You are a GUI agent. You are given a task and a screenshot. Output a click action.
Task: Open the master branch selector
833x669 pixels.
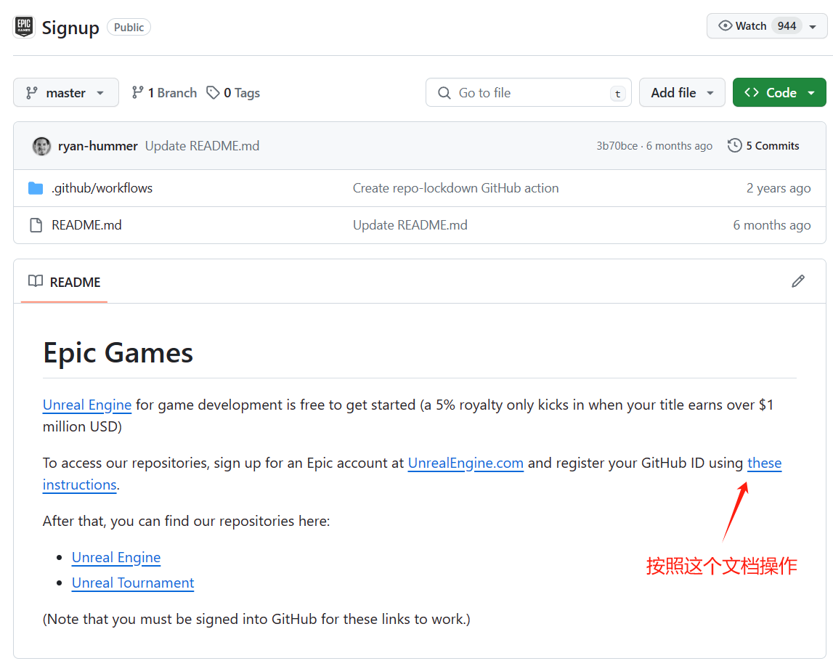click(66, 93)
